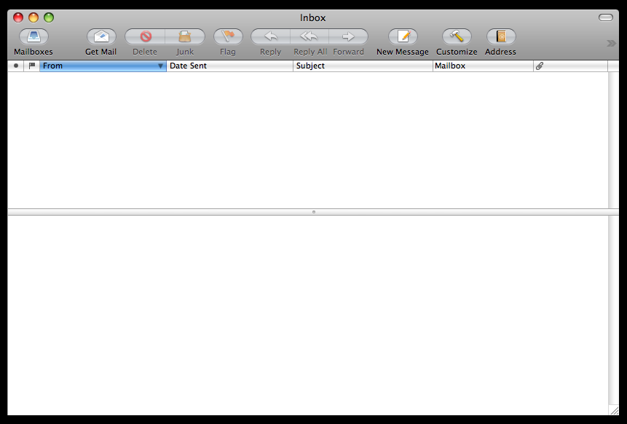The width and height of the screenshot is (627, 424).
Task: Sort messages by Date Sent header
Action: click(229, 66)
